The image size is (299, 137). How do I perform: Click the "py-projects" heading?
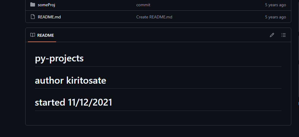click(x=59, y=58)
